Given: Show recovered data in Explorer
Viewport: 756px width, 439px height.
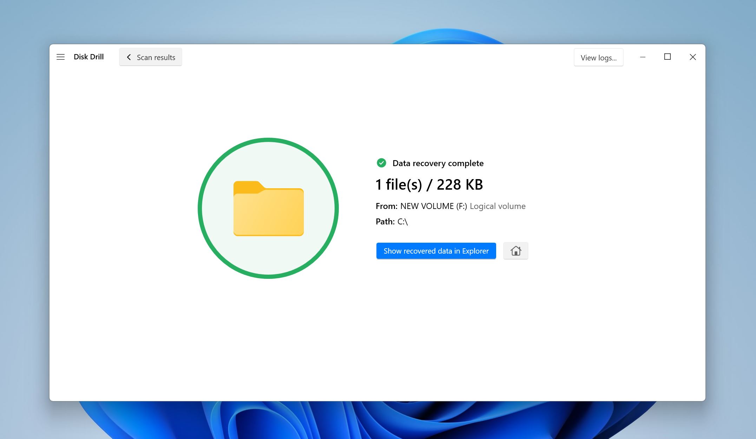Looking at the screenshot, I should tap(436, 251).
